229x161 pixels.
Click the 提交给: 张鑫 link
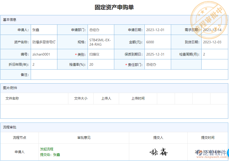50,154
